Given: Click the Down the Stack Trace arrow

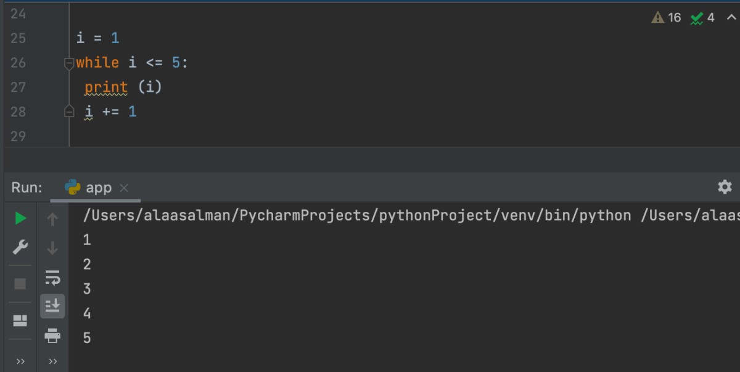Looking at the screenshot, I should pyautogui.click(x=52, y=248).
